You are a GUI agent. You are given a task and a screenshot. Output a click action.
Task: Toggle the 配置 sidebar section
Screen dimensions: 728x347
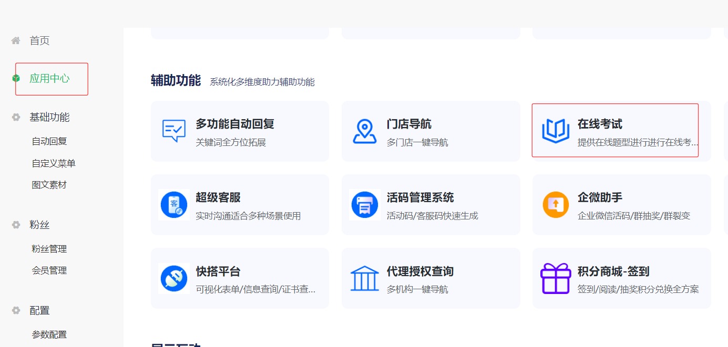pyautogui.click(x=39, y=310)
